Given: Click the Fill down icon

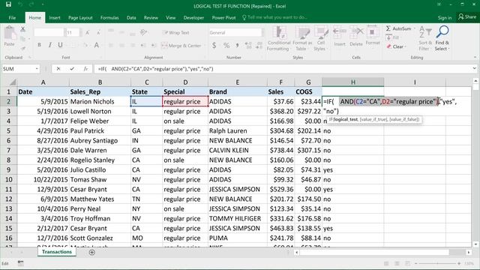Looking at the screenshot, I should point(392,37).
